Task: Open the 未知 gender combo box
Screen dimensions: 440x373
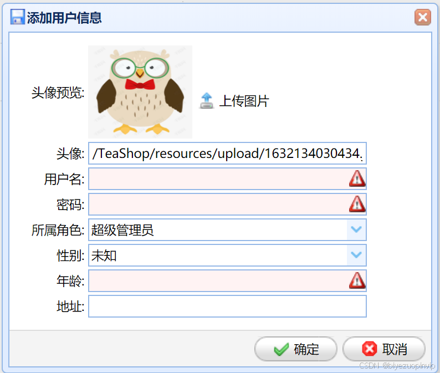Action: (x=227, y=256)
